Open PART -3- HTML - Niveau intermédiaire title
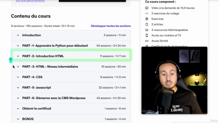 point(50,67)
